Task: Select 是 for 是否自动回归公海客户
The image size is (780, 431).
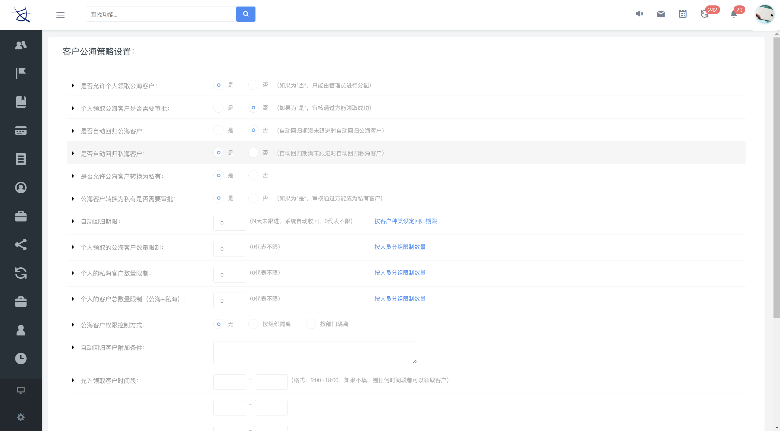Action: (x=218, y=130)
